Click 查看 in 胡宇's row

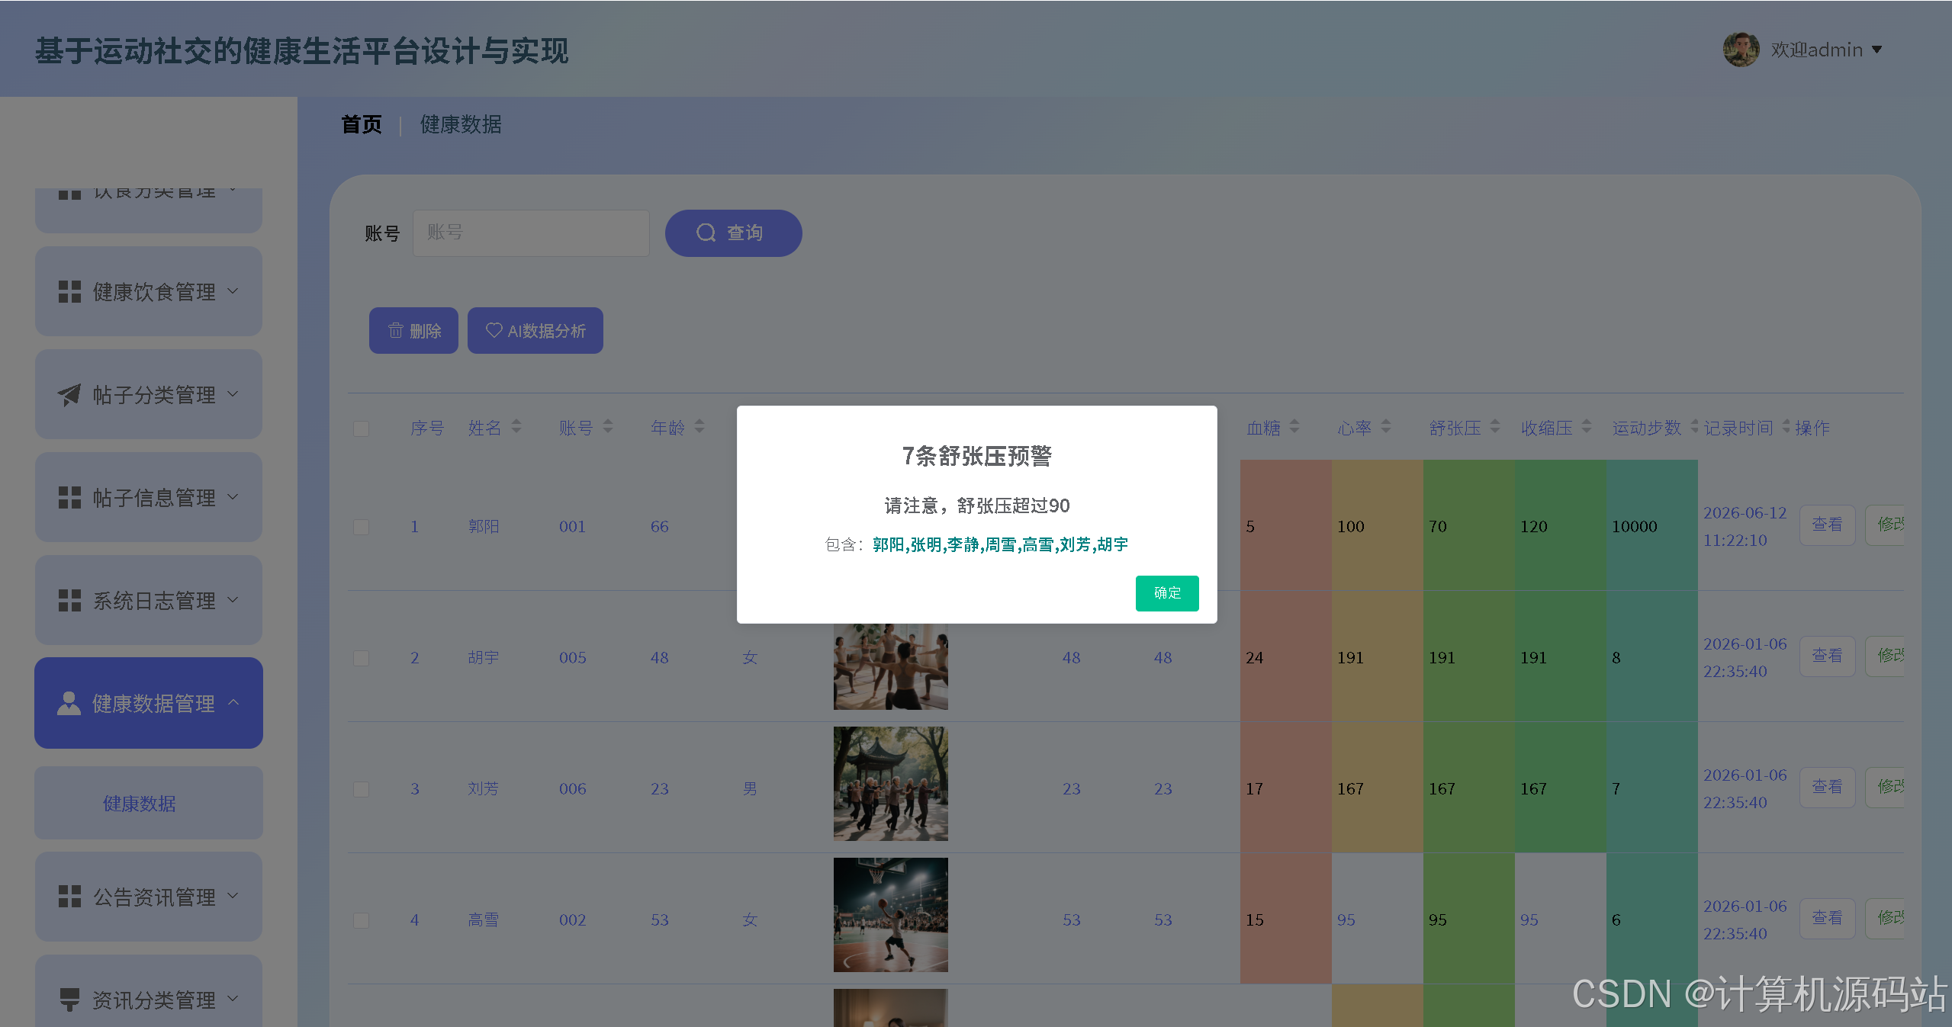pyautogui.click(x=1827, y=656)
